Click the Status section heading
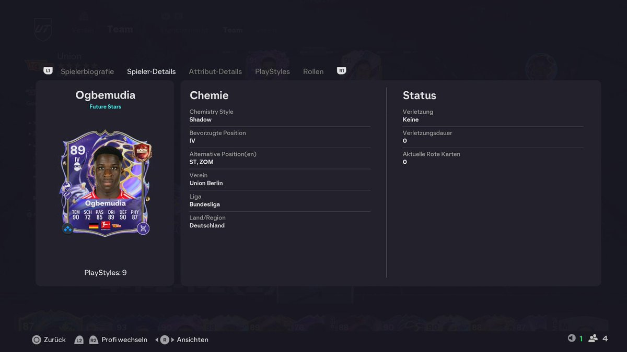The image size is (627, 352). (419, 95)
